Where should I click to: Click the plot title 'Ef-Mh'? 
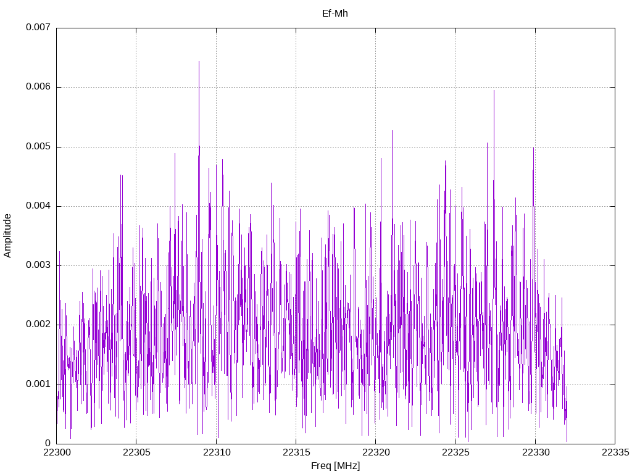tap(335, 14)
